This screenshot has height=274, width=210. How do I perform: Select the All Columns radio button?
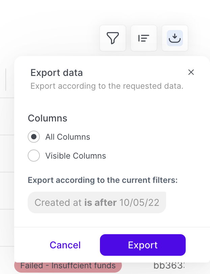pos(34,137)
